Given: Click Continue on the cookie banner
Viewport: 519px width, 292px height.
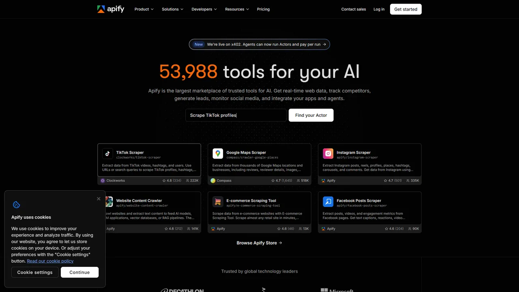Looking at the screenshot, I should pos(79,273).
